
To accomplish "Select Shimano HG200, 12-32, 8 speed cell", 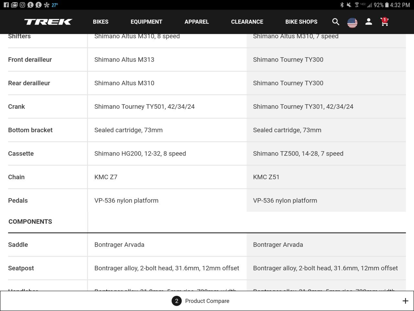I will tap(167, 154).
